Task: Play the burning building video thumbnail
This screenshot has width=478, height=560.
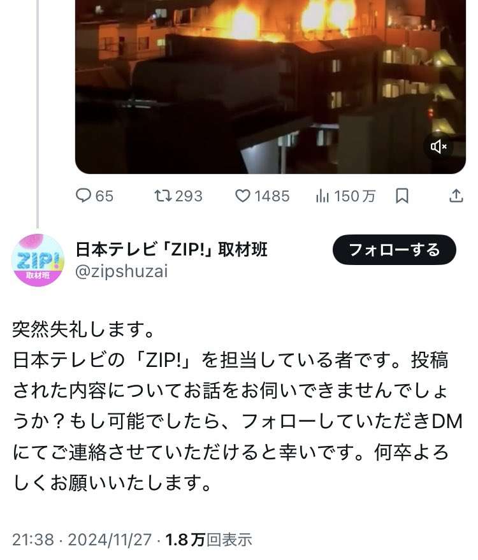Action: coord(270,87)
